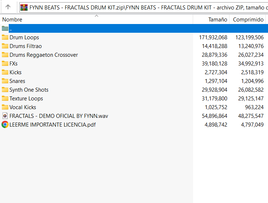This screenshot has width=268, height=203.
Task: Click the Drums Reggaeton Crossover folder icon
Action: click(5, 55)
